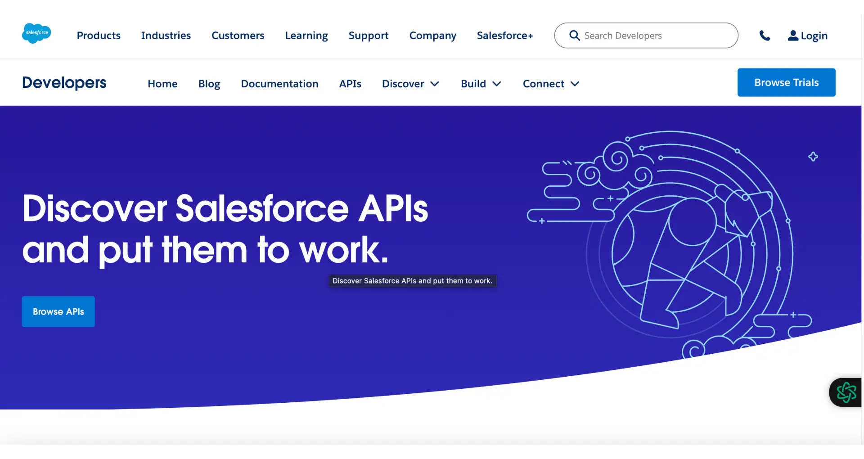Click the phone contact icon

(765, 35)
